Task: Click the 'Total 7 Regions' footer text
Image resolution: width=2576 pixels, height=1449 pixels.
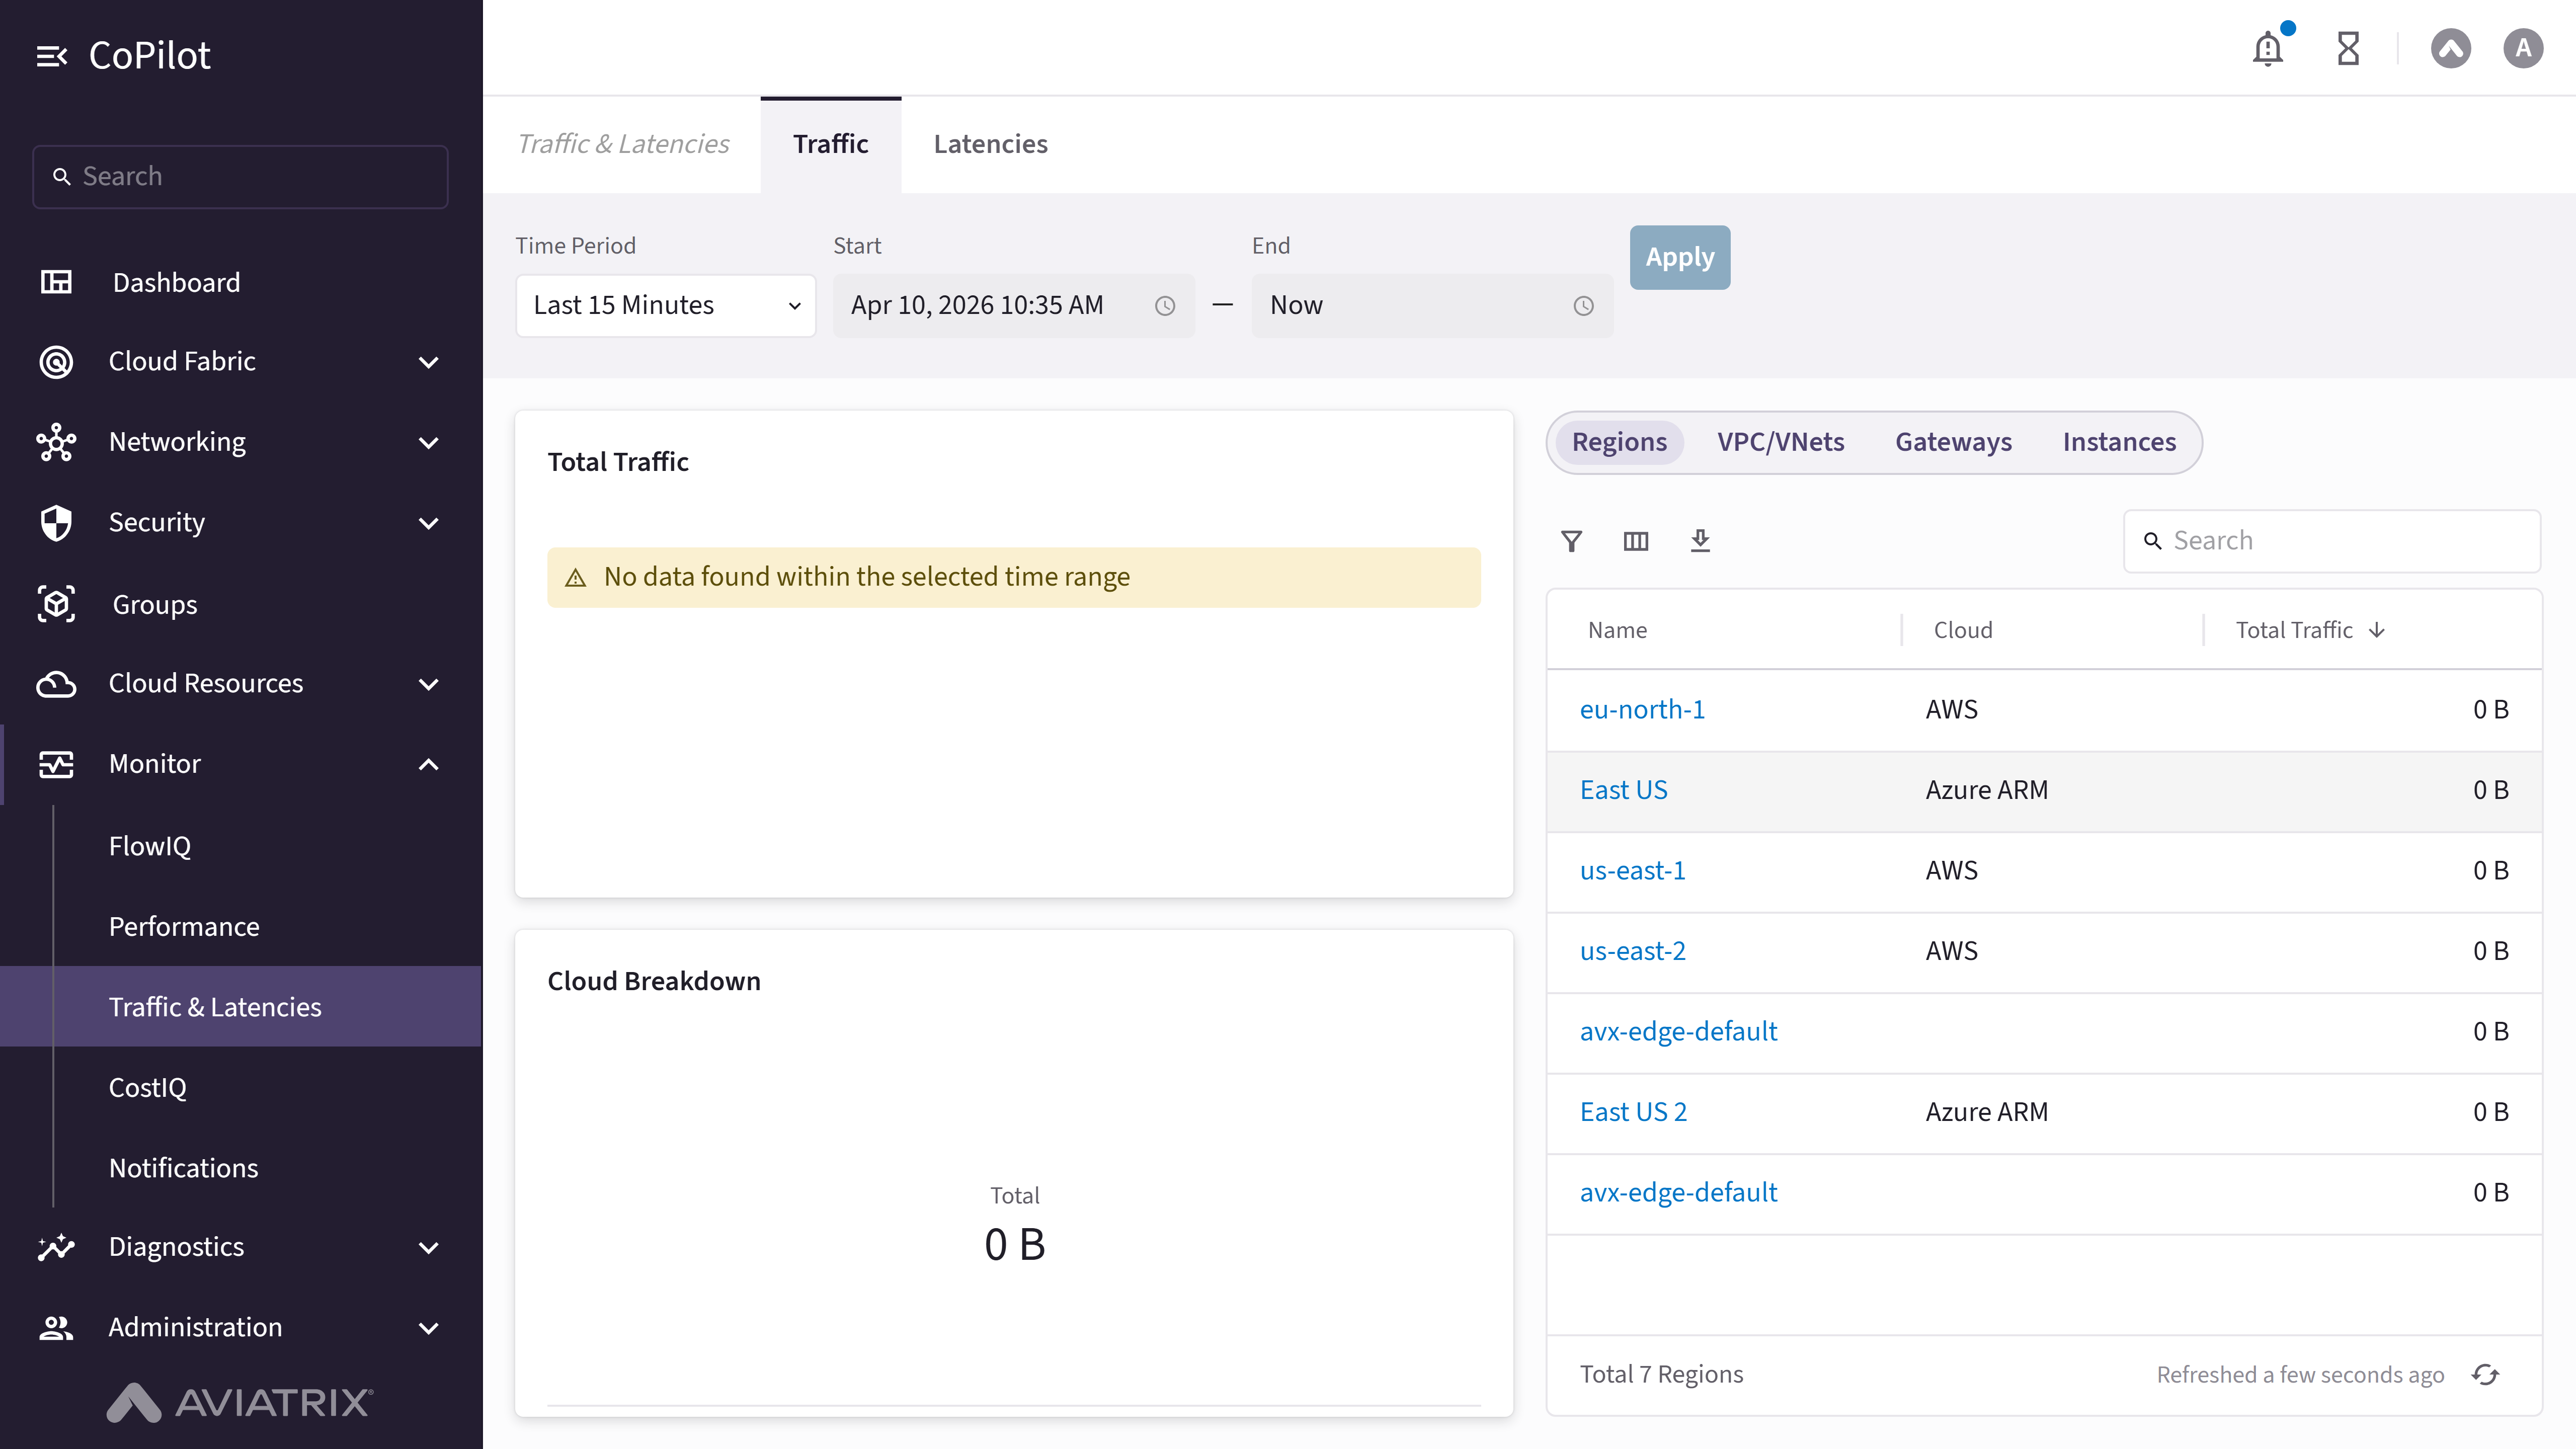Action: pyautogui.click(x=1661, y=1375)
